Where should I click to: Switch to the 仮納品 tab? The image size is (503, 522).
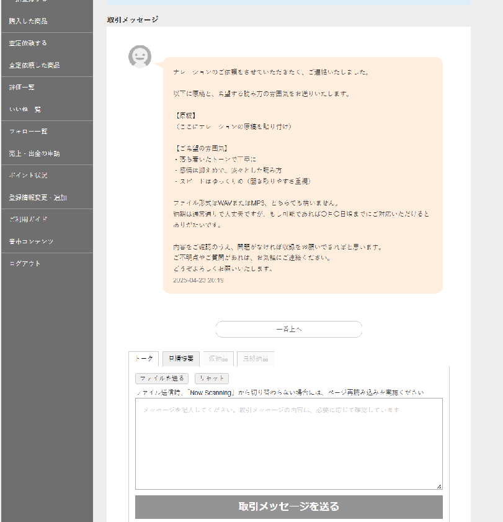click(x=218, y=359)
